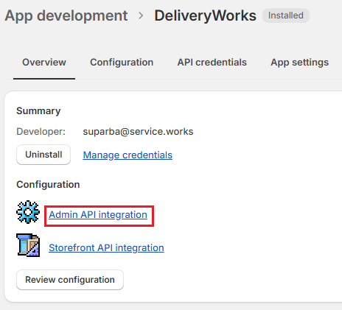Open the API credentials tab
The width and height of the screenshot is (342, 310).
click(x=212, y=63)
